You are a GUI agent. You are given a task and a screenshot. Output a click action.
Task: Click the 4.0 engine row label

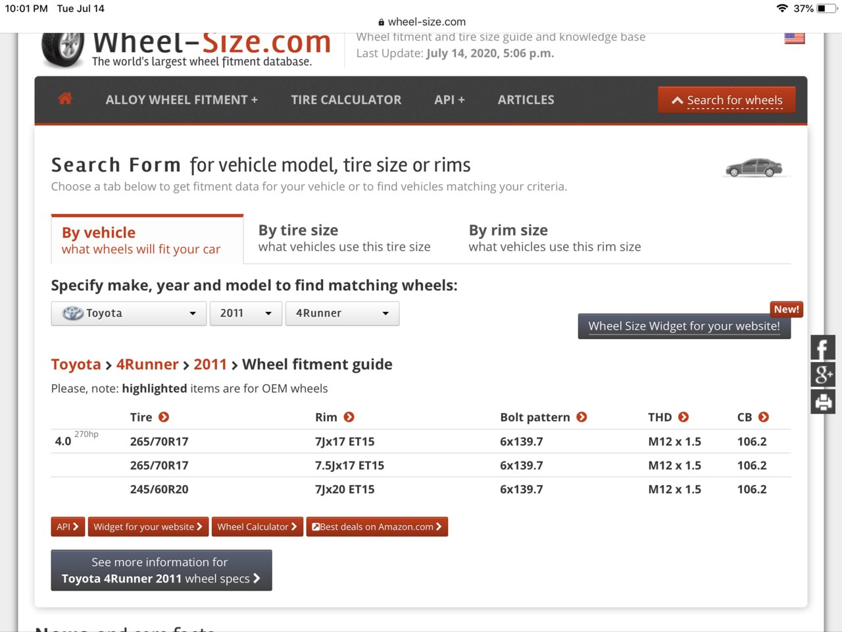pos(63,441)
